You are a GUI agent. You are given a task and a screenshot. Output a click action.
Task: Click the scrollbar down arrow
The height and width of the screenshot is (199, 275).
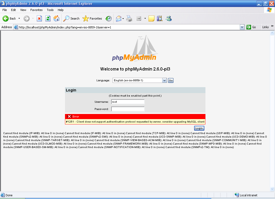coord(272,189)
